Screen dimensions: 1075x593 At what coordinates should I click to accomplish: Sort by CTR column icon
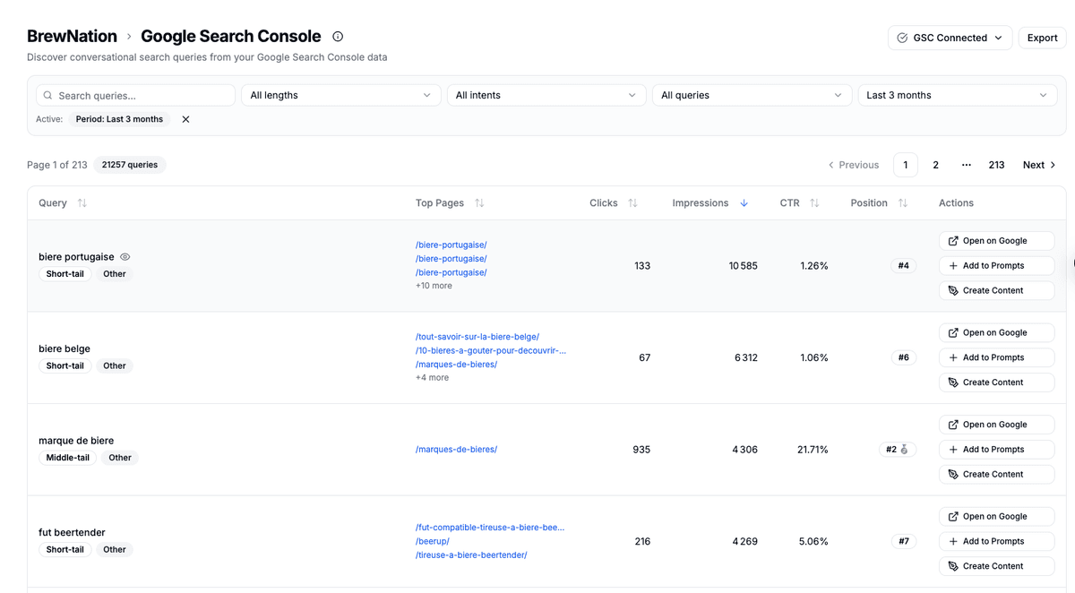pyautogui.click(x=814, y=203)
